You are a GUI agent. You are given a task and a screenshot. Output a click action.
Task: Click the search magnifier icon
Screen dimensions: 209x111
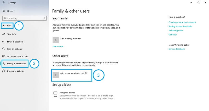coord(44,18)
